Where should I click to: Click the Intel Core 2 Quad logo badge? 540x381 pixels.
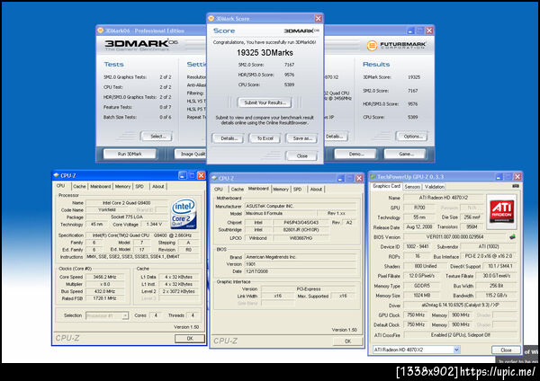point(184,213)
